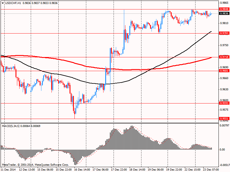Open the USDCHF,H1 chart dropdown arrow
The image size is (230, 172).
point(3,3)
